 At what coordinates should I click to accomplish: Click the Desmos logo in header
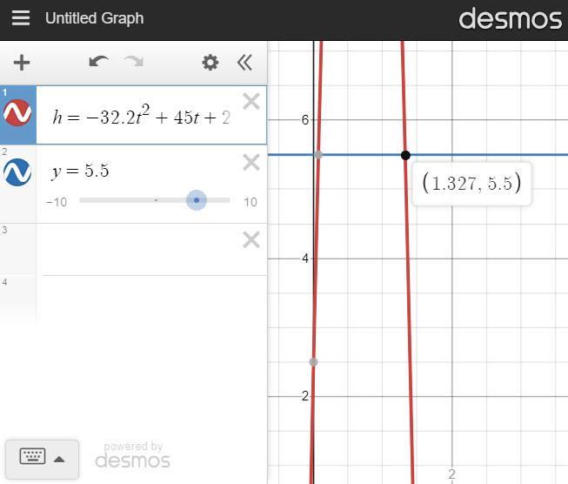tap(510, 18)
